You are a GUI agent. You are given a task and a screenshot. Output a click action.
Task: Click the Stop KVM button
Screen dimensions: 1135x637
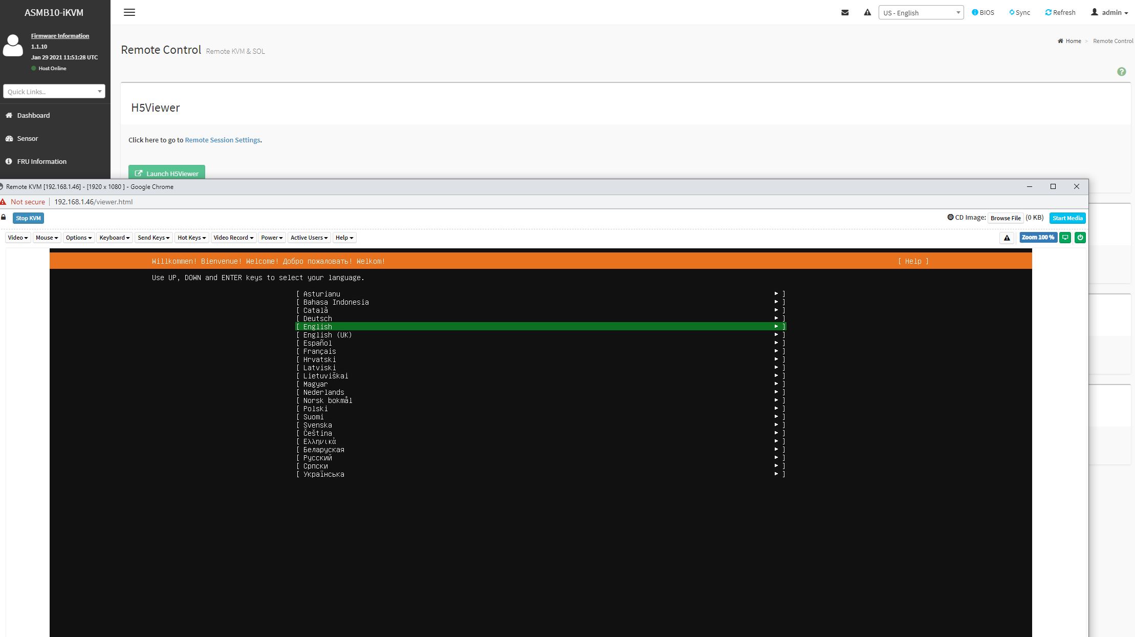[28, 218]
